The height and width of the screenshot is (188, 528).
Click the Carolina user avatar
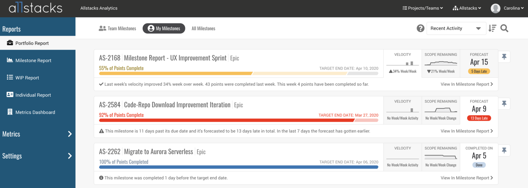[x=496, y=8]
